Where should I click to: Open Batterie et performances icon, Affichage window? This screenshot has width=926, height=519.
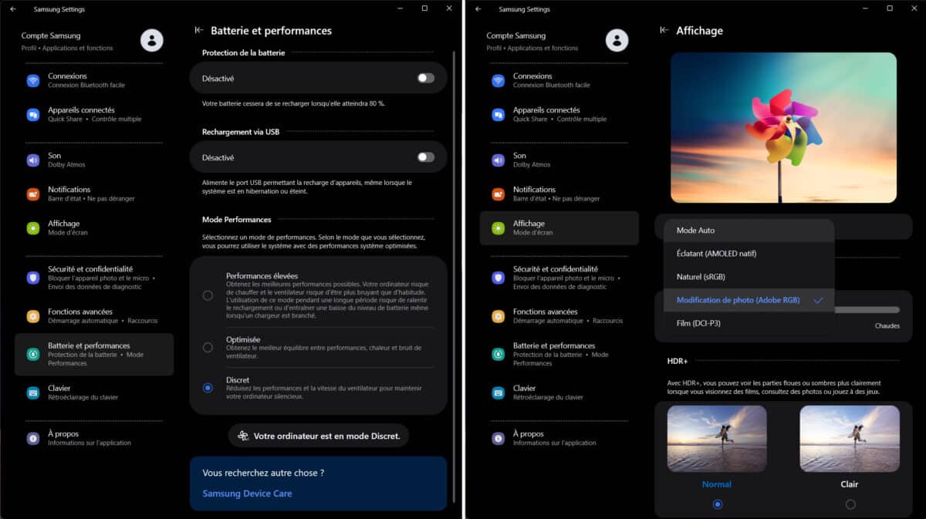click(498, 354)
